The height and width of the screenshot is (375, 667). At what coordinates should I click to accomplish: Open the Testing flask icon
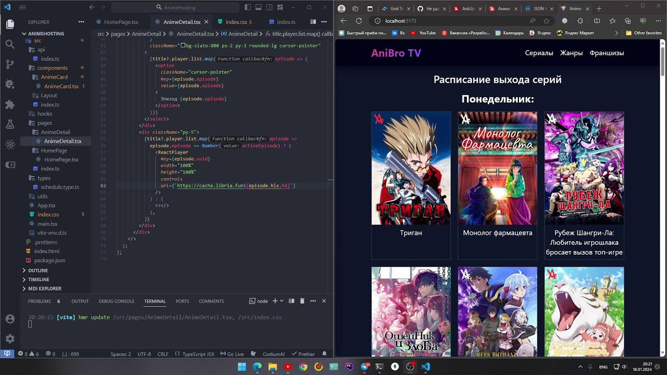point(9,124)
